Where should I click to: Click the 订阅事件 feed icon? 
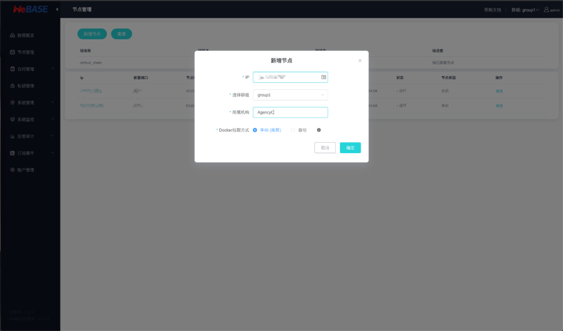(13, 153)
